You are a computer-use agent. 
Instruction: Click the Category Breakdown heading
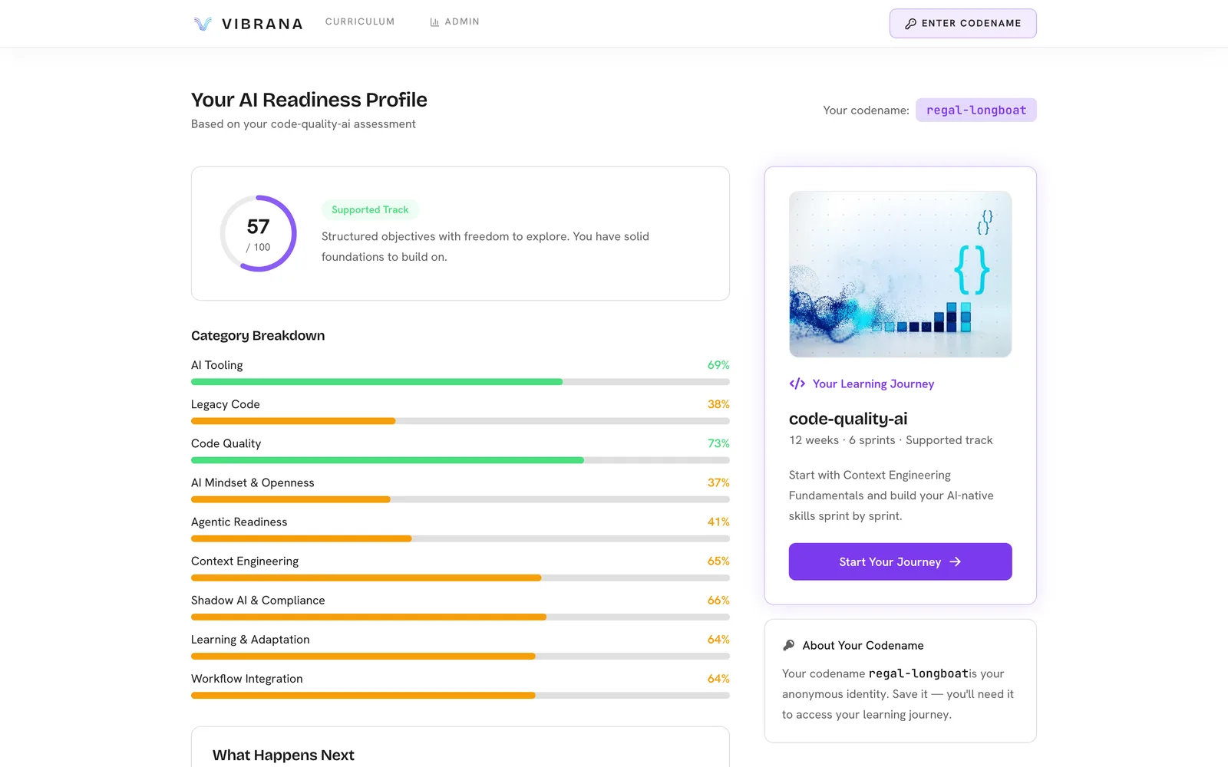(258, 335)
